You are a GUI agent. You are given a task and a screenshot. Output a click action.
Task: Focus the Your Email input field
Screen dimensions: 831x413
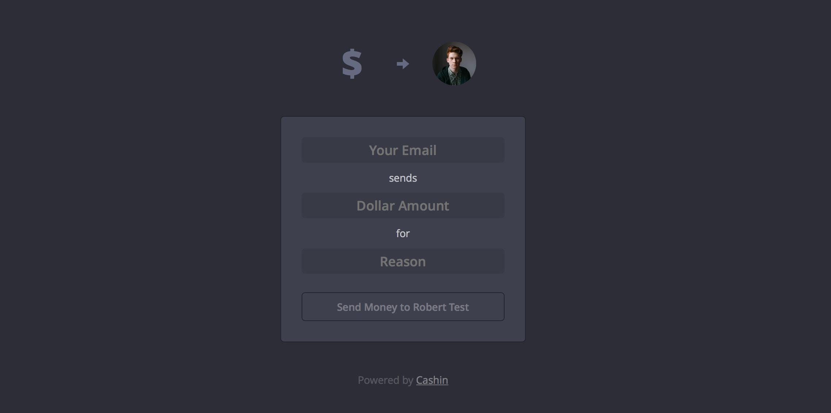[403, 150]
